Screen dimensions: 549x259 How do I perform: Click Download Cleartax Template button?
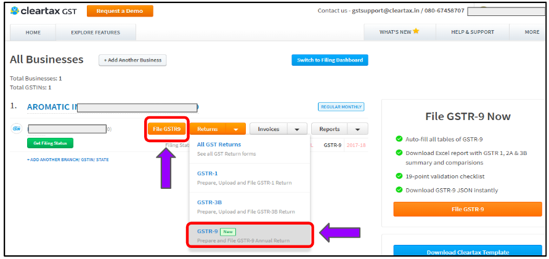tap(468, 252)
